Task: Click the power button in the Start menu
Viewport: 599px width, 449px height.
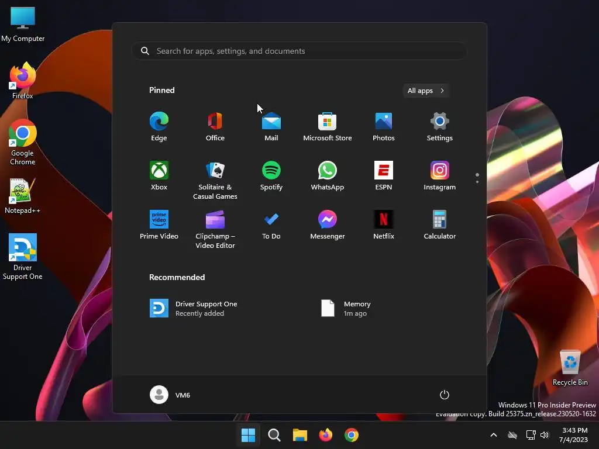Action: click(x=445, y=395)
